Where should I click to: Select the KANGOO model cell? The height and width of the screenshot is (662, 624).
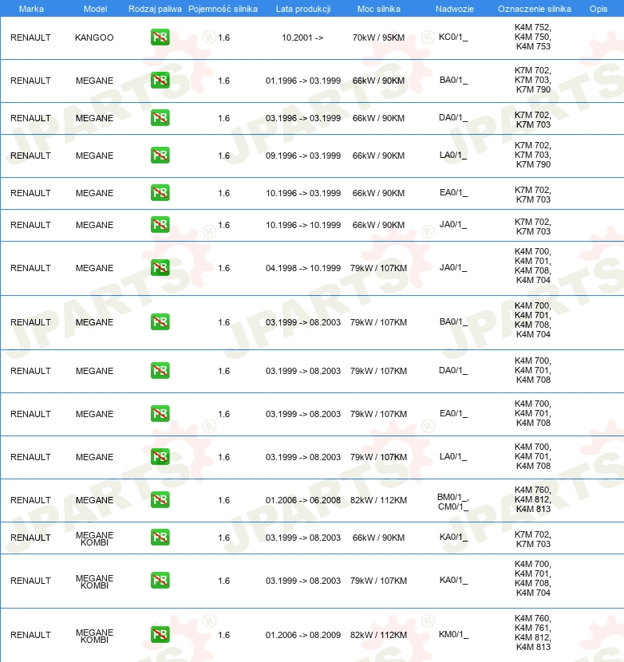[x=94, y=37]
